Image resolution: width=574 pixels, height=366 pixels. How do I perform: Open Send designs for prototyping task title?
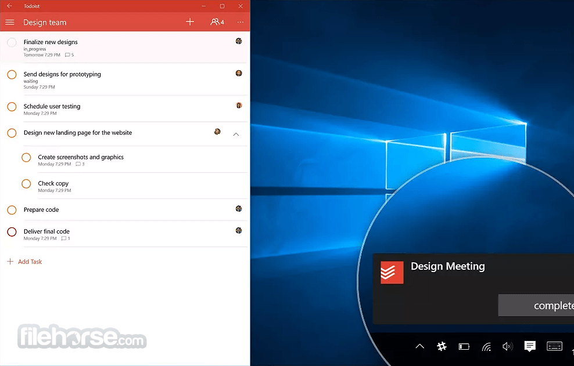click(62, 74)
